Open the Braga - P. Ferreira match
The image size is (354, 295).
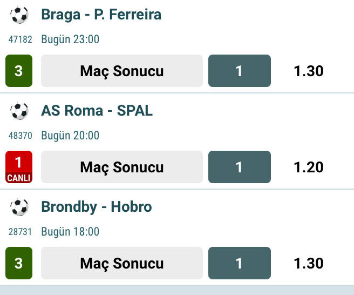[x=101, y=15]
